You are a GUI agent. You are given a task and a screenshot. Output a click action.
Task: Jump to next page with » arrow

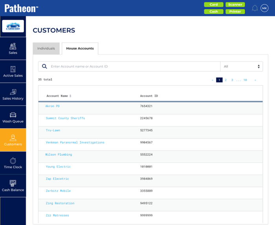(255, 80)
